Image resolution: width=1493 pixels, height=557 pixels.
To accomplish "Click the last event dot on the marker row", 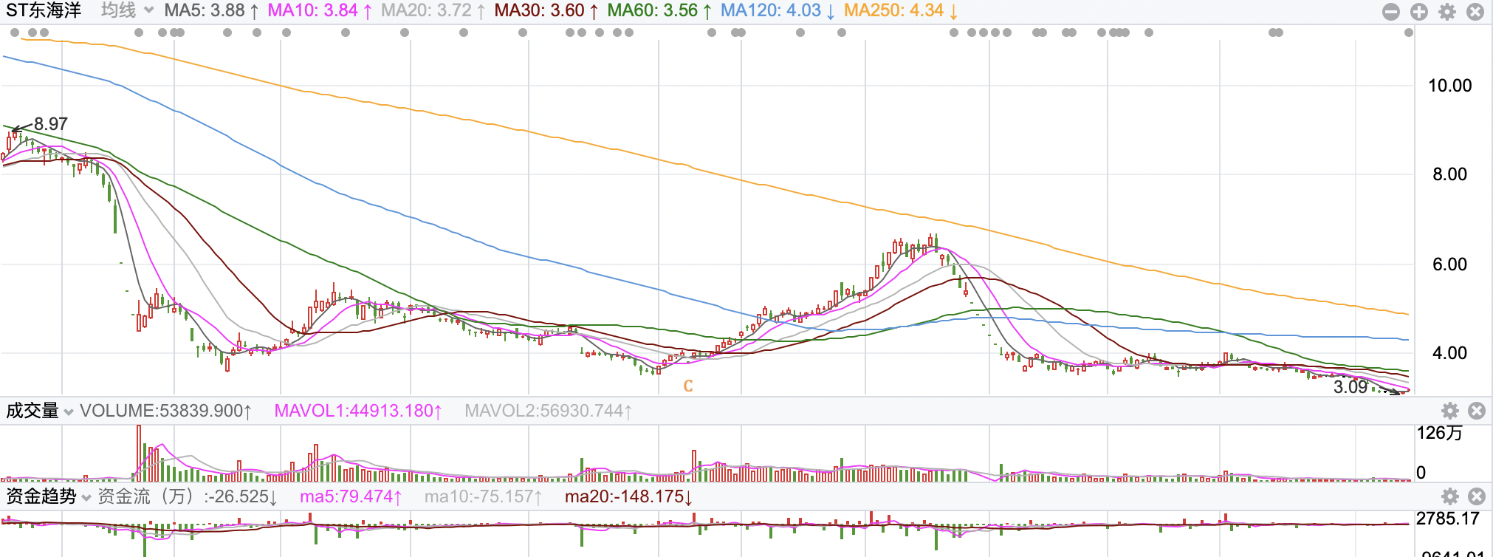I will pyautogui.click(x=1409, y=33).
